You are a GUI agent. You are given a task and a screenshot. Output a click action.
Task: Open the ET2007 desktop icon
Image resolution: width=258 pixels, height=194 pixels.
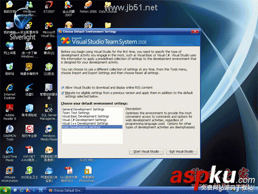point(49,7)
